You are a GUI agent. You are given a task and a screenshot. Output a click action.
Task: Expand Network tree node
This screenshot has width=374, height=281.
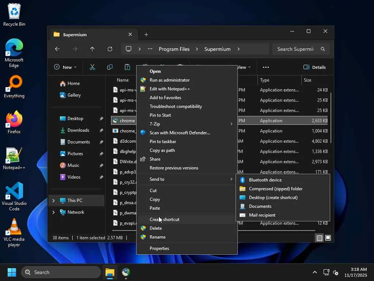pyautogui.click(x=53, y=212)
